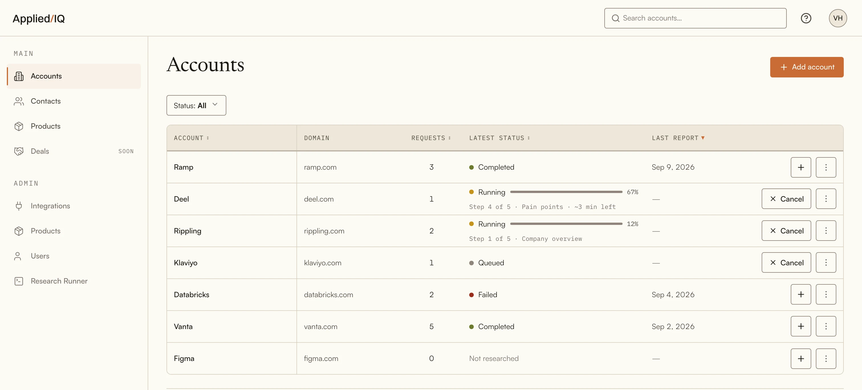Click the Queued status for Klaviyo

(x=486, y=263)
